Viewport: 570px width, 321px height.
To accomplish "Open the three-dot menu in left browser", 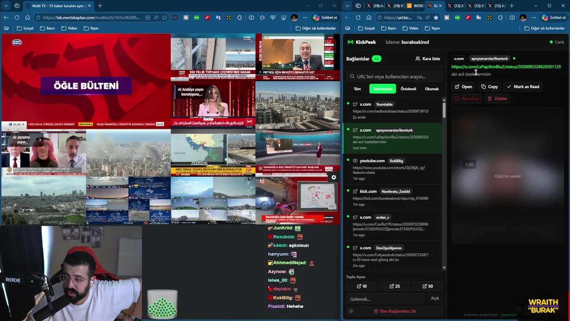I will 305,18.
